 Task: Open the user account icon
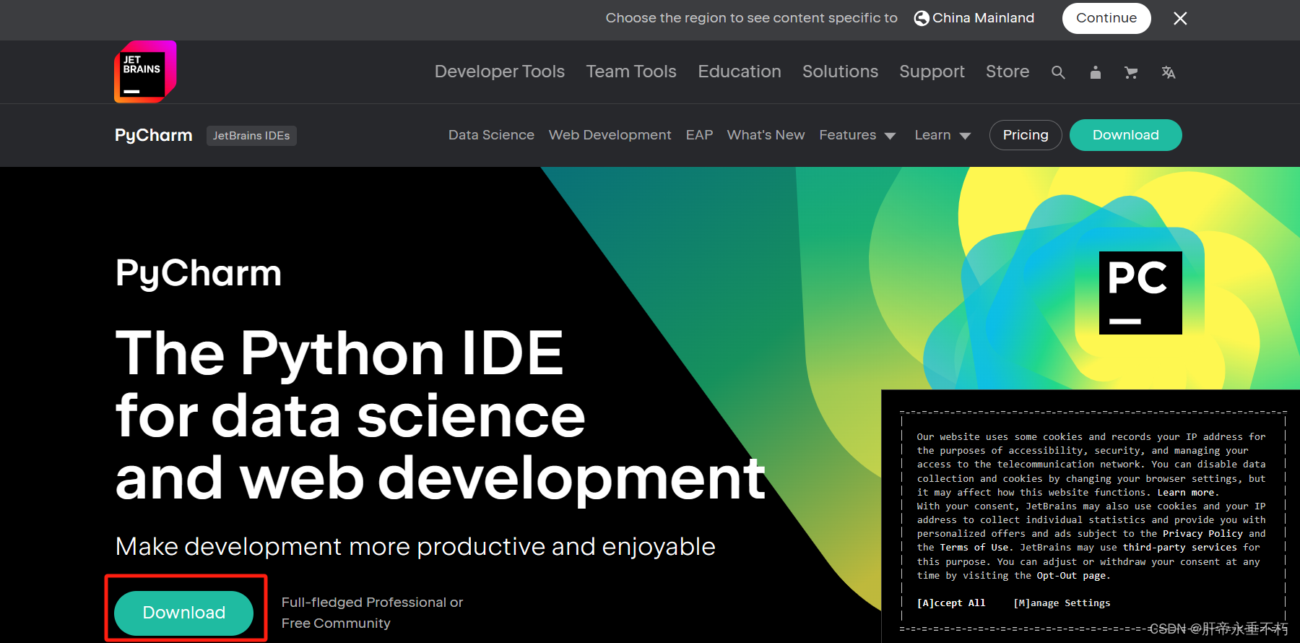tap(1095, 72)
